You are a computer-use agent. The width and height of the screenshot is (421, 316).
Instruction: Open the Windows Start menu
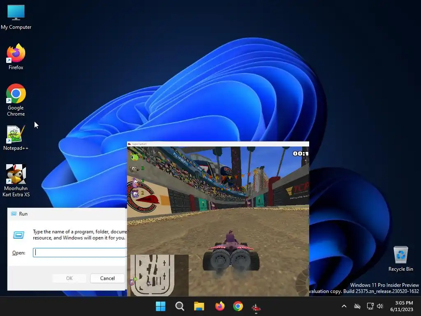click(161, 306)
